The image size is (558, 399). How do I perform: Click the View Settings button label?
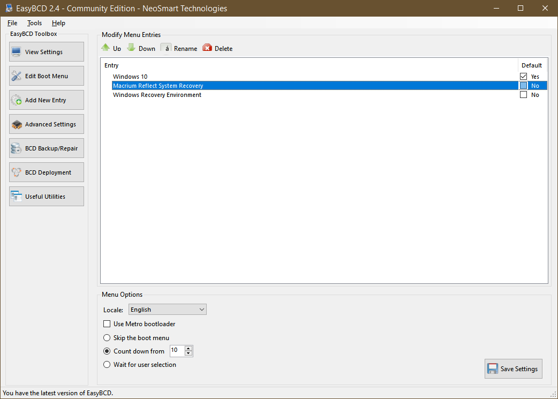(44, 52)
